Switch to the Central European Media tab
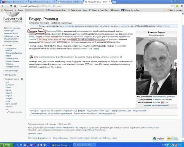Viewport: 184px width, 147px height. 70,2
